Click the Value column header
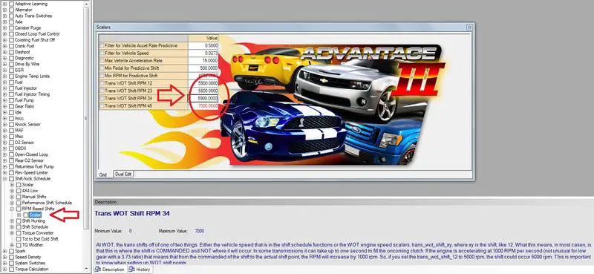Viewport: 594px width, 274px height. (x=203, y=39)
